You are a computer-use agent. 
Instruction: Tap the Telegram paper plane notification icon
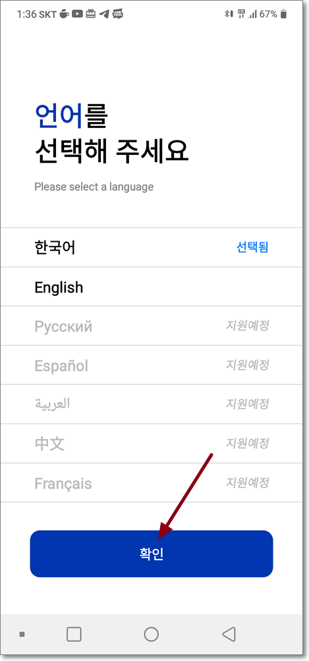(x=104, y=14)
